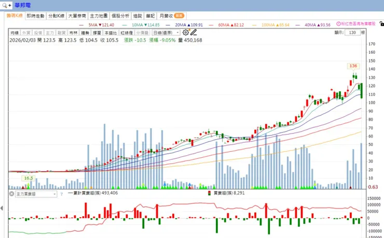Click the 買賣超(張) 8,291 text
384x238 pixels.
pyautogui.click(x=229, y=193)
